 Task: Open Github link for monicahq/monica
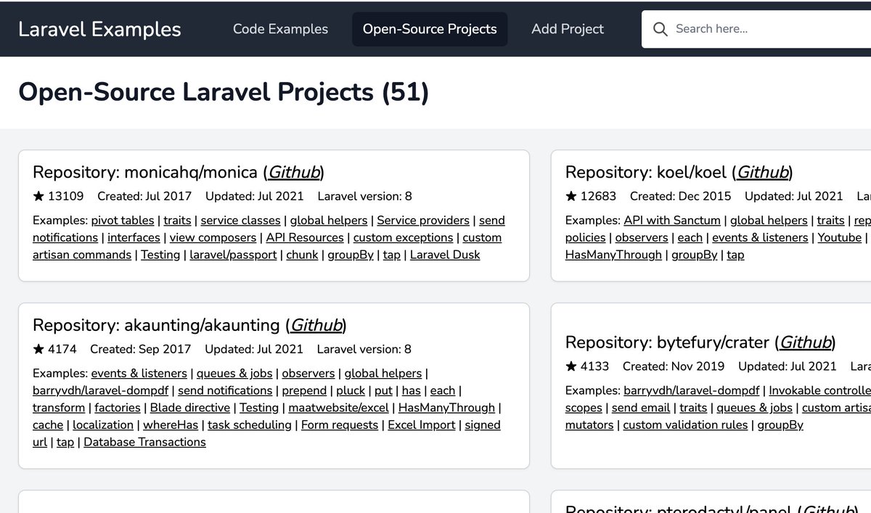[x=294, y=172]
